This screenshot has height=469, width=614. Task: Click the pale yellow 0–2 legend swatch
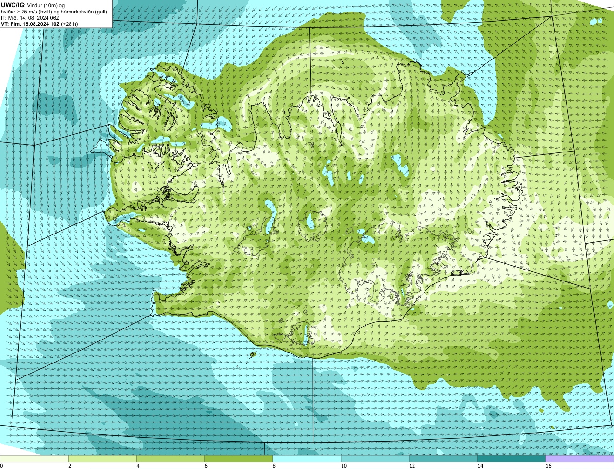click(35, 459)
